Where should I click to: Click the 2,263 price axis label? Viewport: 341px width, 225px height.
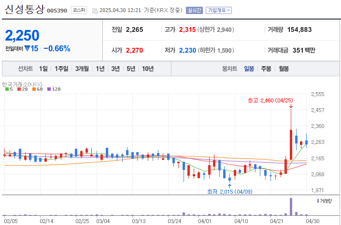click(317, 142)
